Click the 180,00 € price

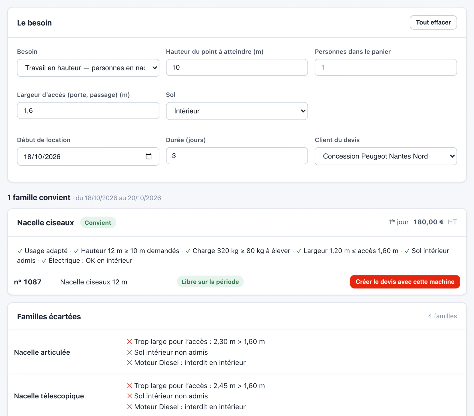coord(428,222)
